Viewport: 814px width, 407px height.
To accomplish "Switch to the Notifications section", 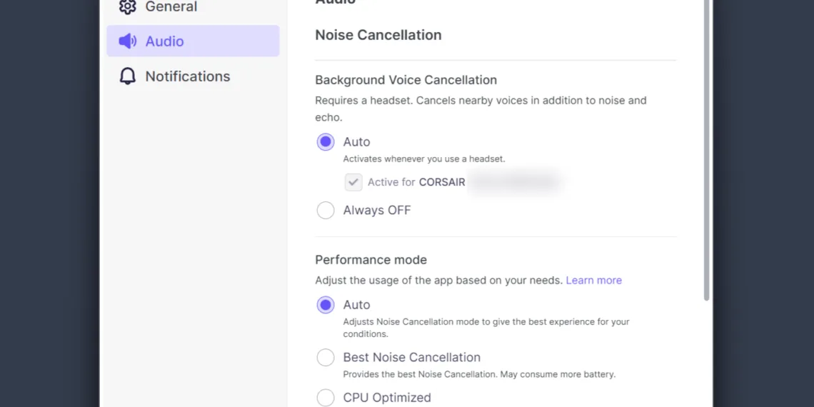I will (188, 76).
